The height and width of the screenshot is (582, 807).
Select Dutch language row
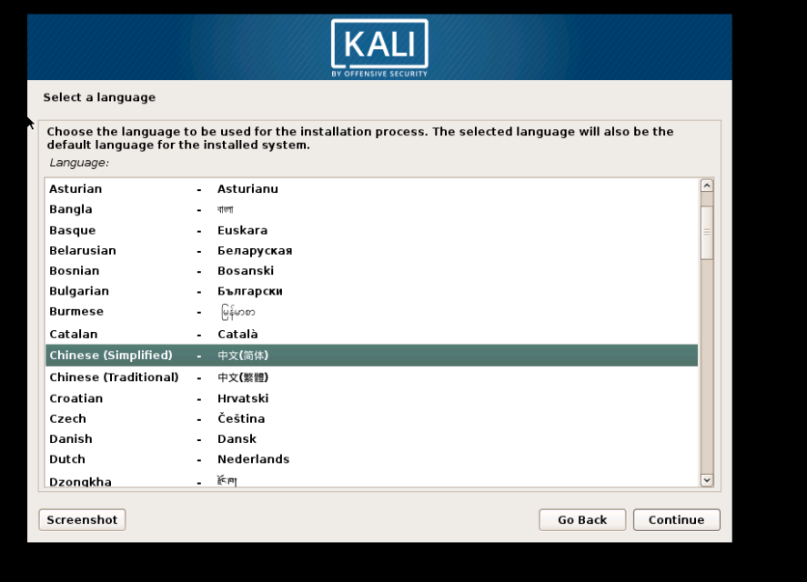pos(371,459)
